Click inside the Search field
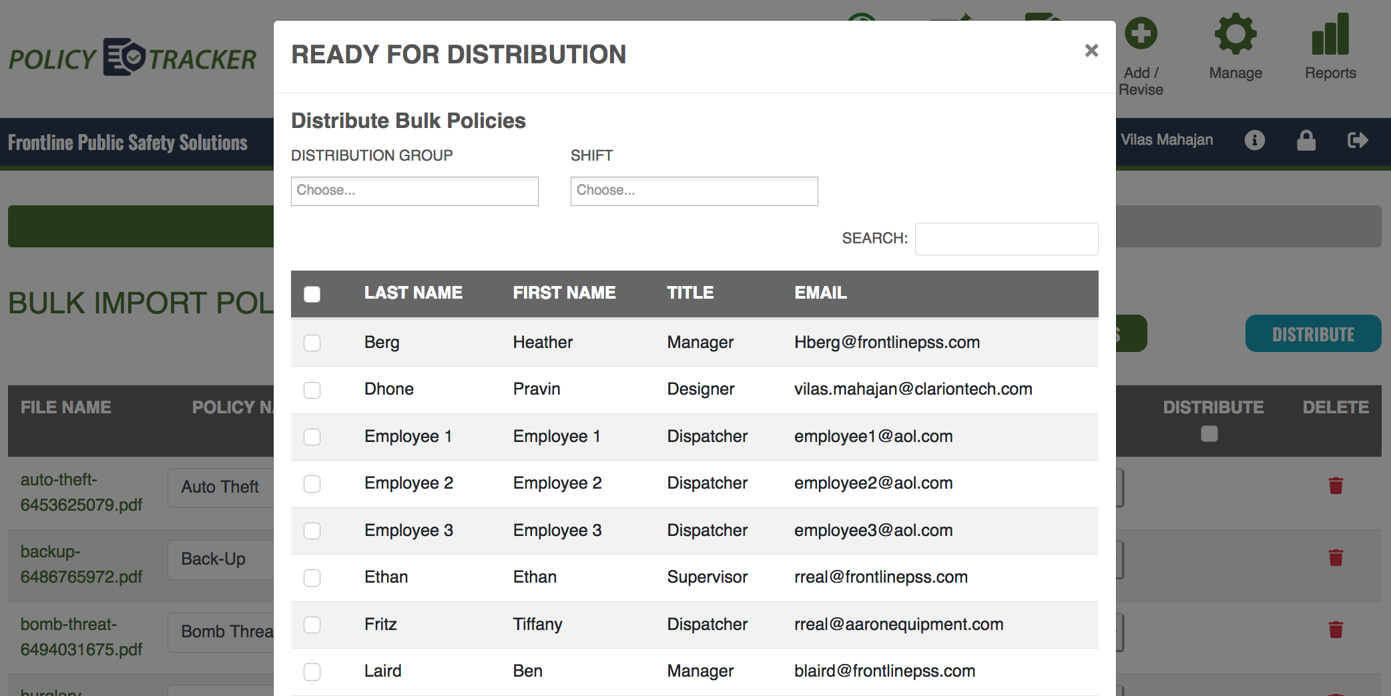The width and height of the screenshot is (1391, 696). (1006, 238)
